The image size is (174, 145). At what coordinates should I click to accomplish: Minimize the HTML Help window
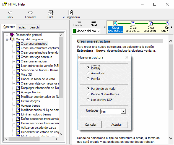point(142,4)
